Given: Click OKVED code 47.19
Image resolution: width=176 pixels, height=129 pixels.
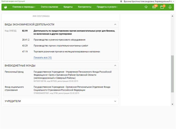Looking at the screenshot, I should [x=25, y=52].
